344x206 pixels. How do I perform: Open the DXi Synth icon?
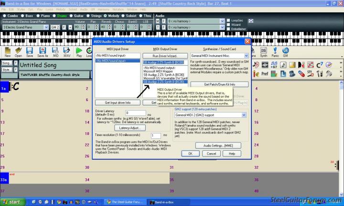point(263,52)
